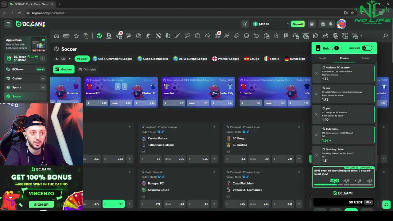Bet on Bologna vs Sassuolo draw 3.3
The image size is (393, 221).
(x=174, y=204)
